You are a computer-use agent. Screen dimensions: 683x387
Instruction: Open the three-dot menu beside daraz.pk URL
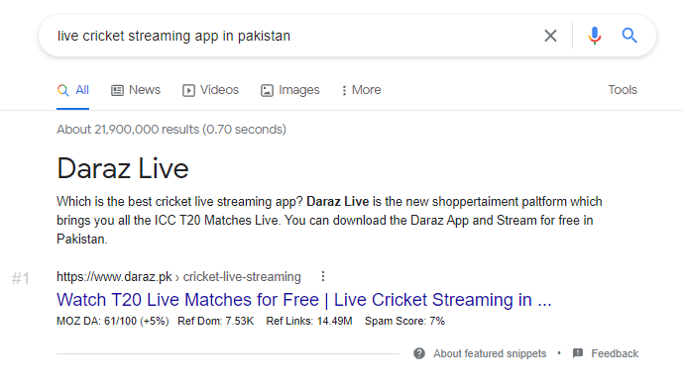(323, 276)
